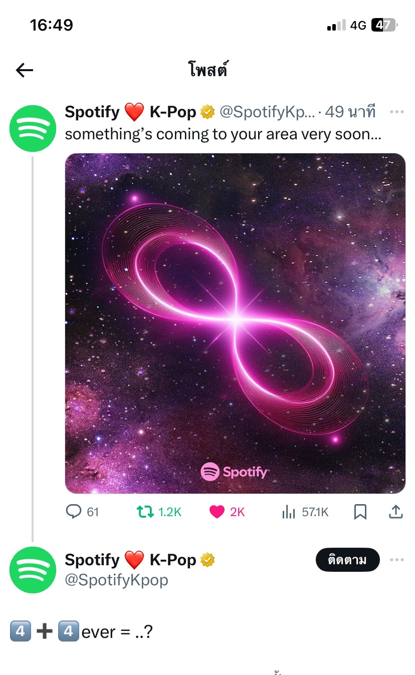The image size is (415, 675).
Task: Tap the verified badge on the first post
Action: (x=207, y=112)
